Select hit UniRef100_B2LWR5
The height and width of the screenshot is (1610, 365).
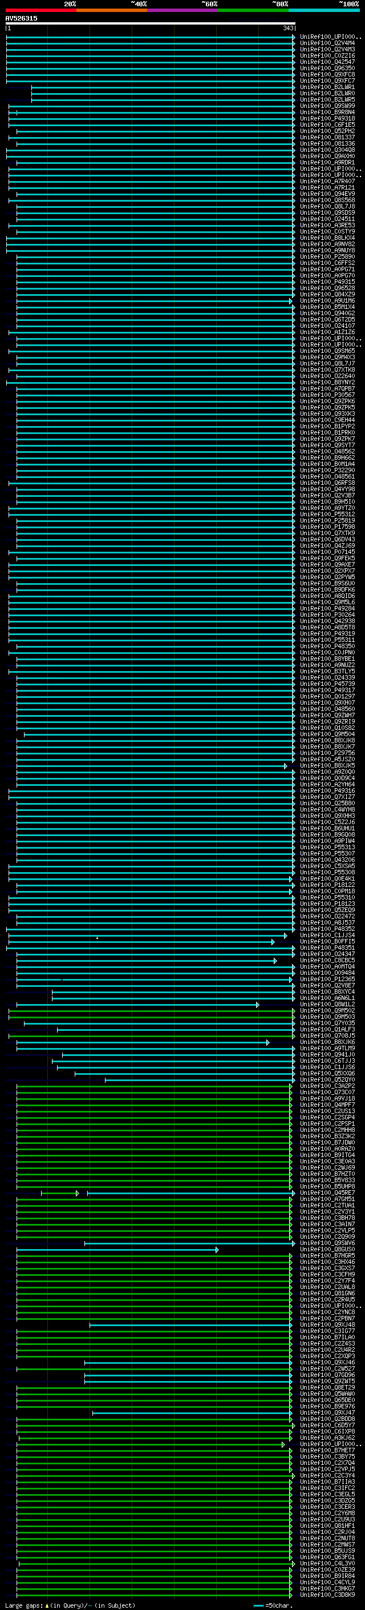click(x=327, y=99)
